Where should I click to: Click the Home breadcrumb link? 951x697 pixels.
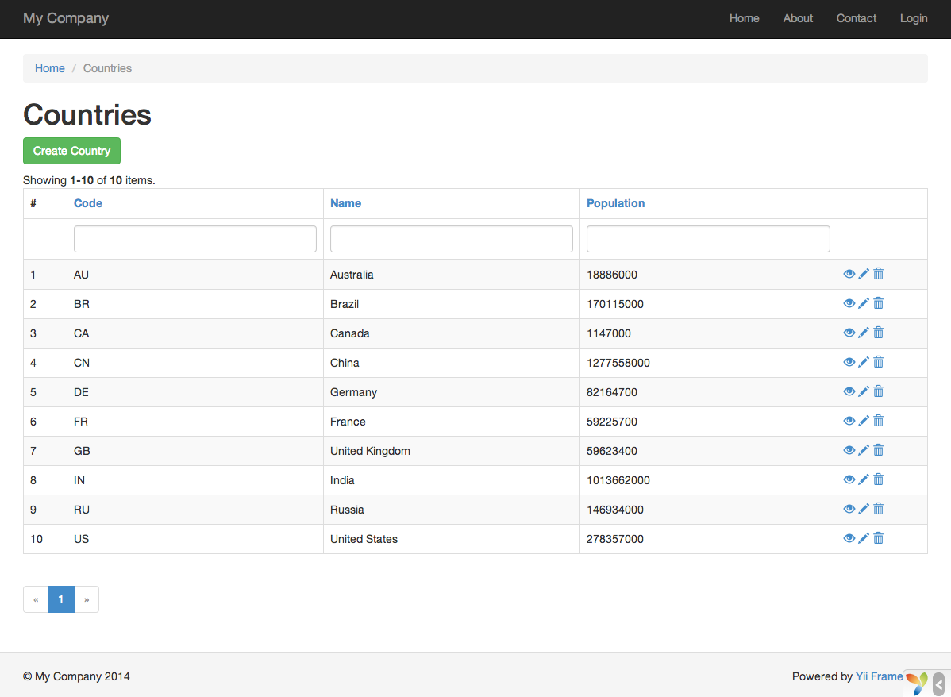click(50, 68)
